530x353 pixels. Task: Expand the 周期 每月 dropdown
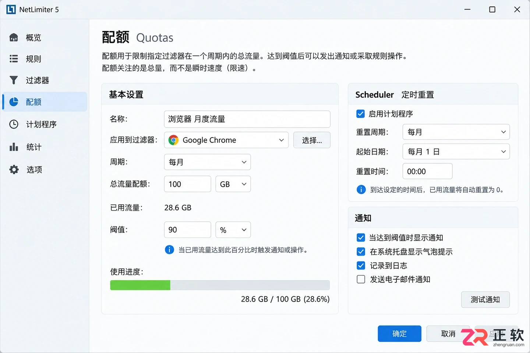click(207, 162)
